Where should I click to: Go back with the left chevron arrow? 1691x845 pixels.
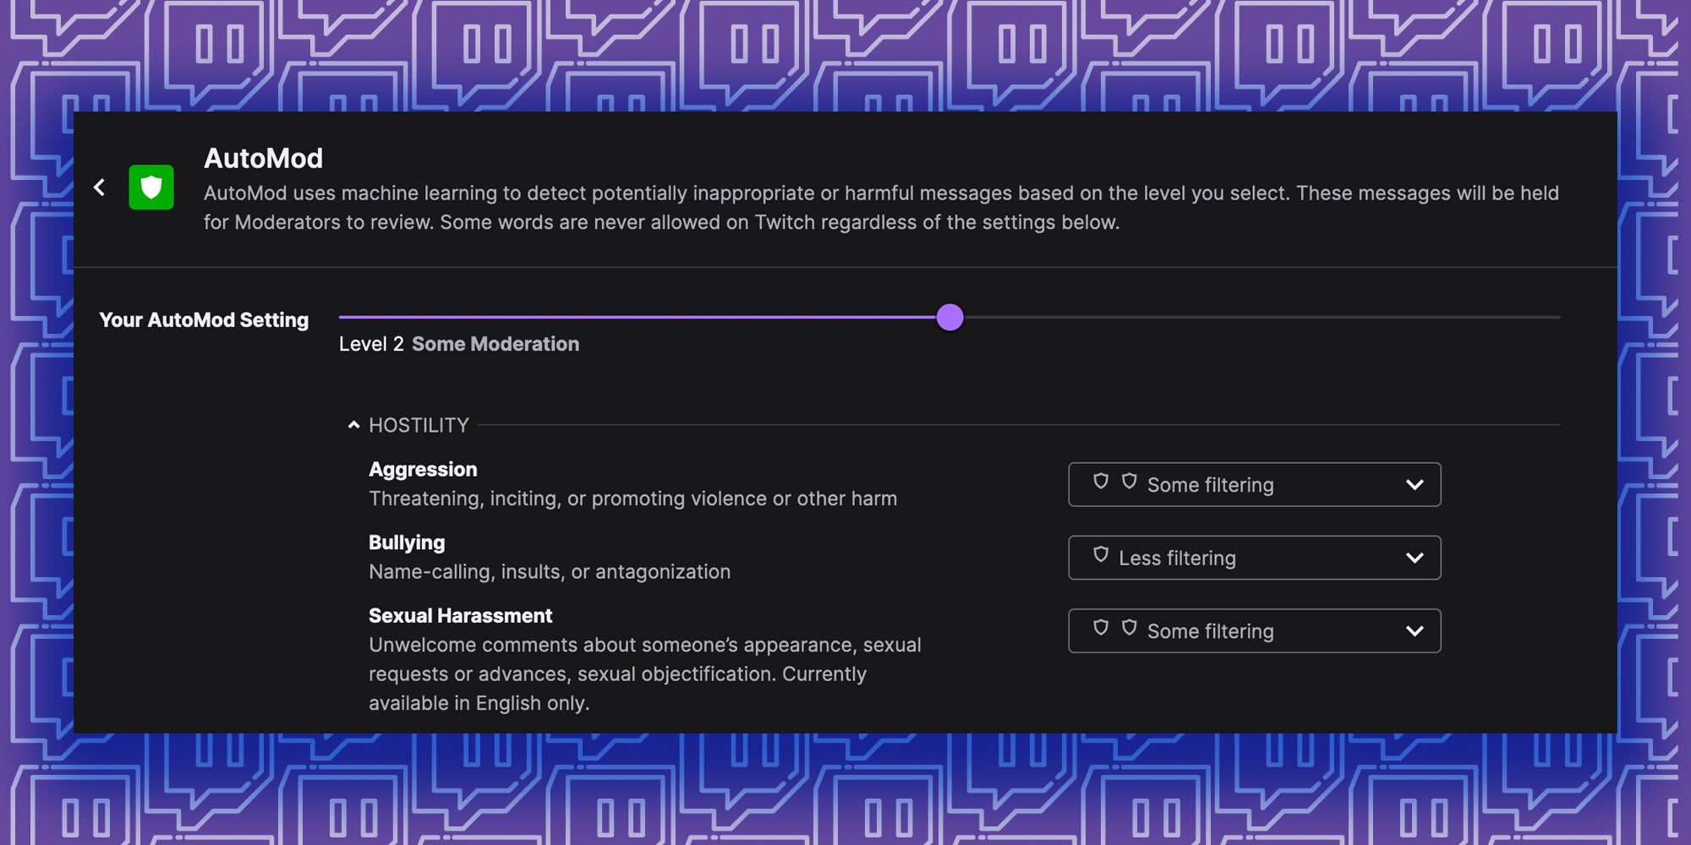pos(99,187)
